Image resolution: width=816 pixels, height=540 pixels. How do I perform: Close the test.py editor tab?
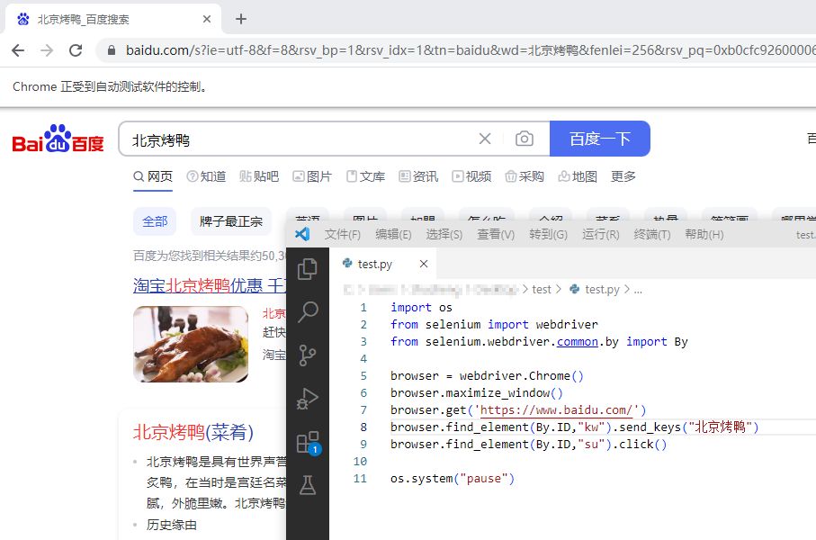pos(424,264)
